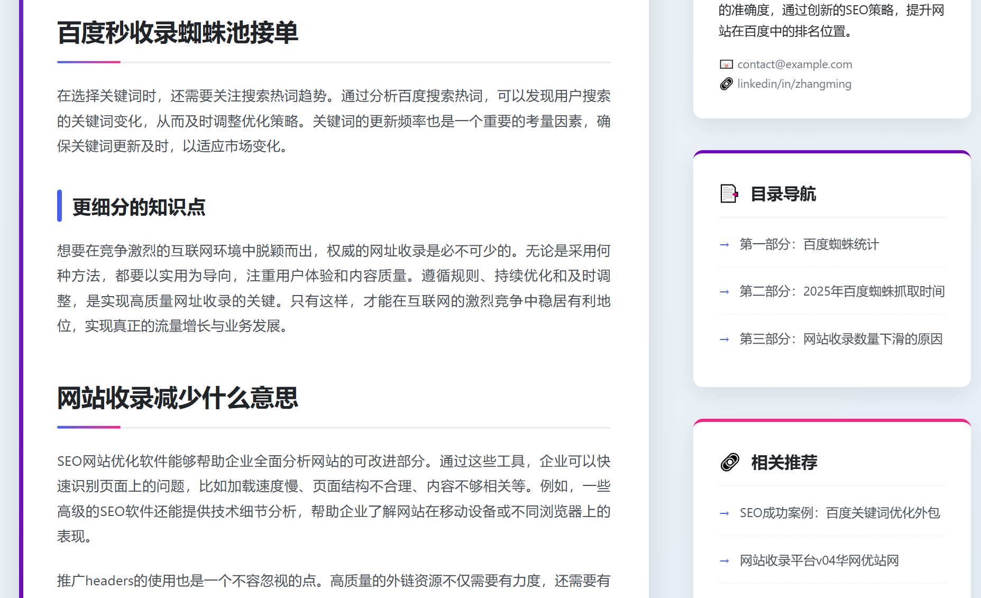Open the linkedin/in/zhangming profile link

(x=794, y=84)
